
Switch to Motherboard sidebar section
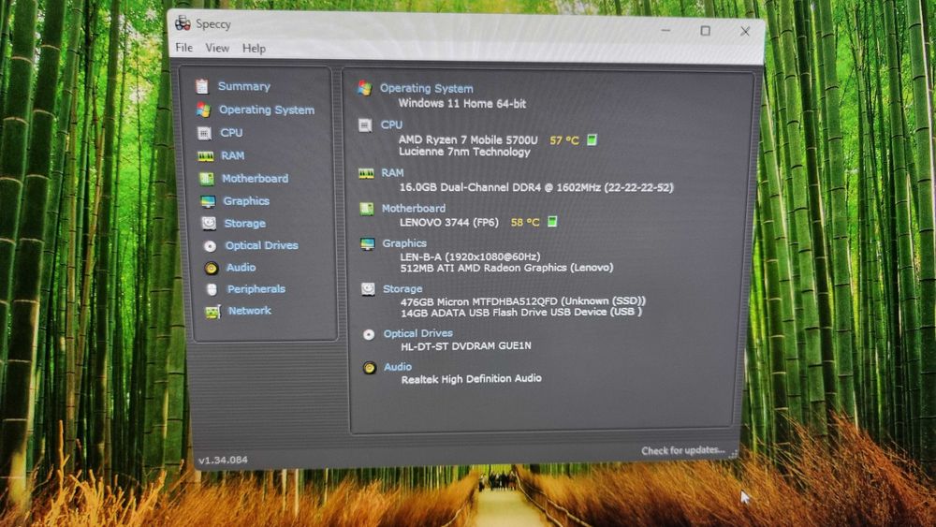(255, 179)
